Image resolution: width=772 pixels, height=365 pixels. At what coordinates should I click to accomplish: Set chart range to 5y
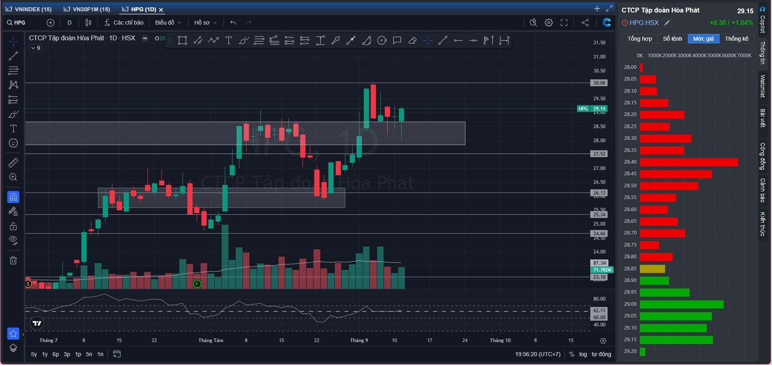tap(34, 354)
